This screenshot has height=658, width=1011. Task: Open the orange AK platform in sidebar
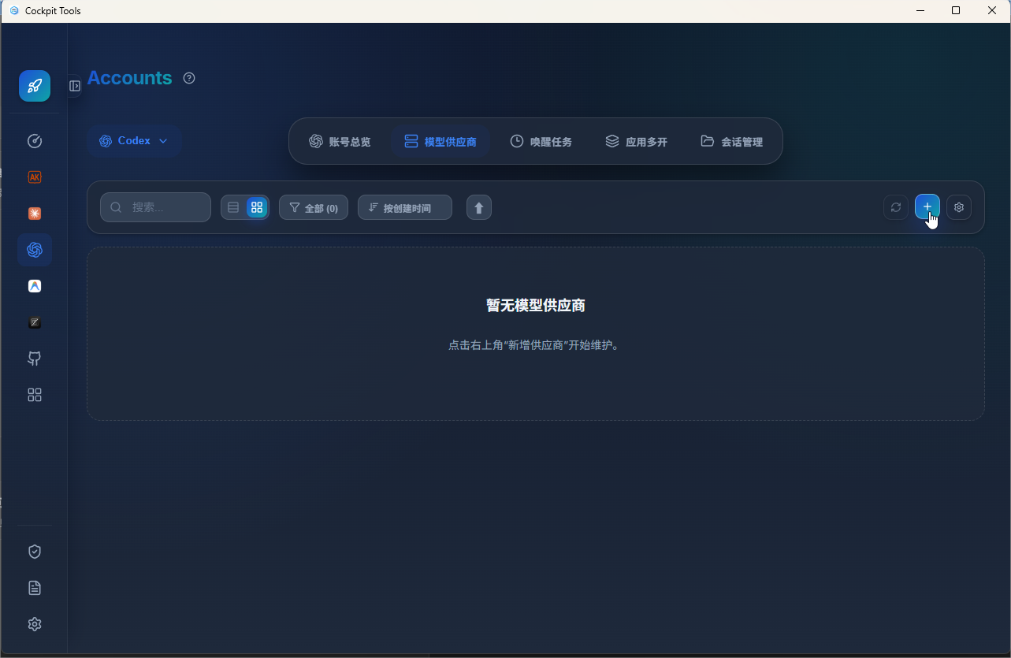tap(35, 177)
